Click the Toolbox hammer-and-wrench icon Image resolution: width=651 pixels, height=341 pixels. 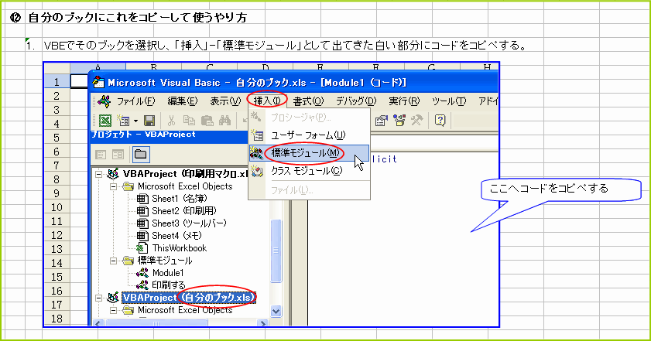tap(416, 121)
